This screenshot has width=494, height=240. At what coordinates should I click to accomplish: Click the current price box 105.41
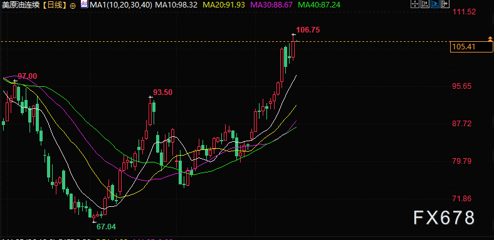pos(471,47)
